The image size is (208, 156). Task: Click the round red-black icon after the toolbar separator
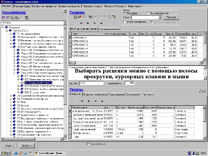91,17
